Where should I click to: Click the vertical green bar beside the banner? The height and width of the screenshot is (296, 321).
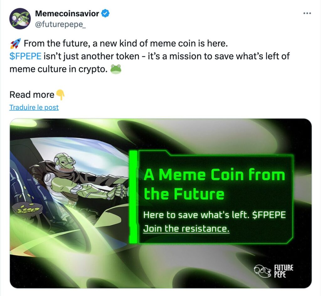tap(134, 197)
